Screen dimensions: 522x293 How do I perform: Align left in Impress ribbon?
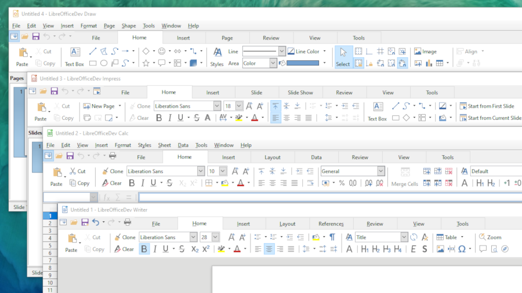[x=275, y=118]
